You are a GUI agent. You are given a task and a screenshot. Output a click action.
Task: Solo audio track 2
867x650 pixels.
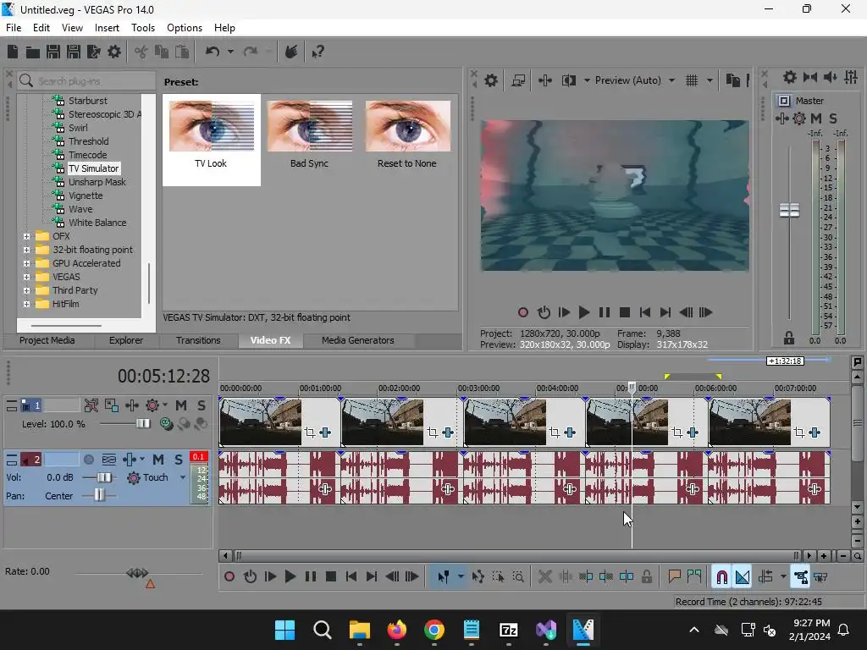pos(178,460)
